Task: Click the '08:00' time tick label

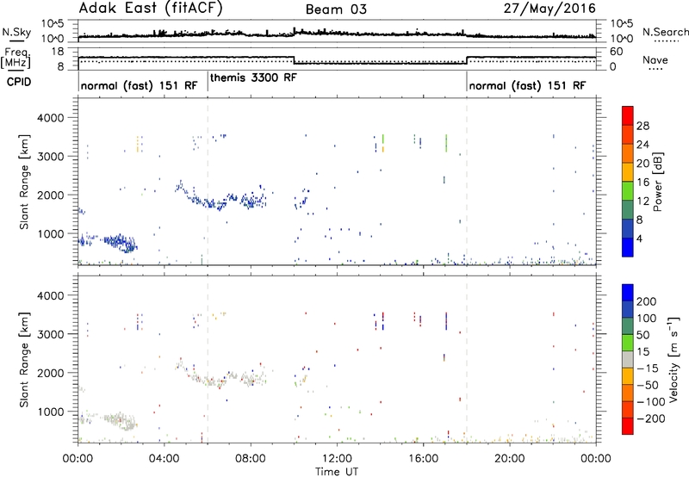Action: (x=250, y=459)
